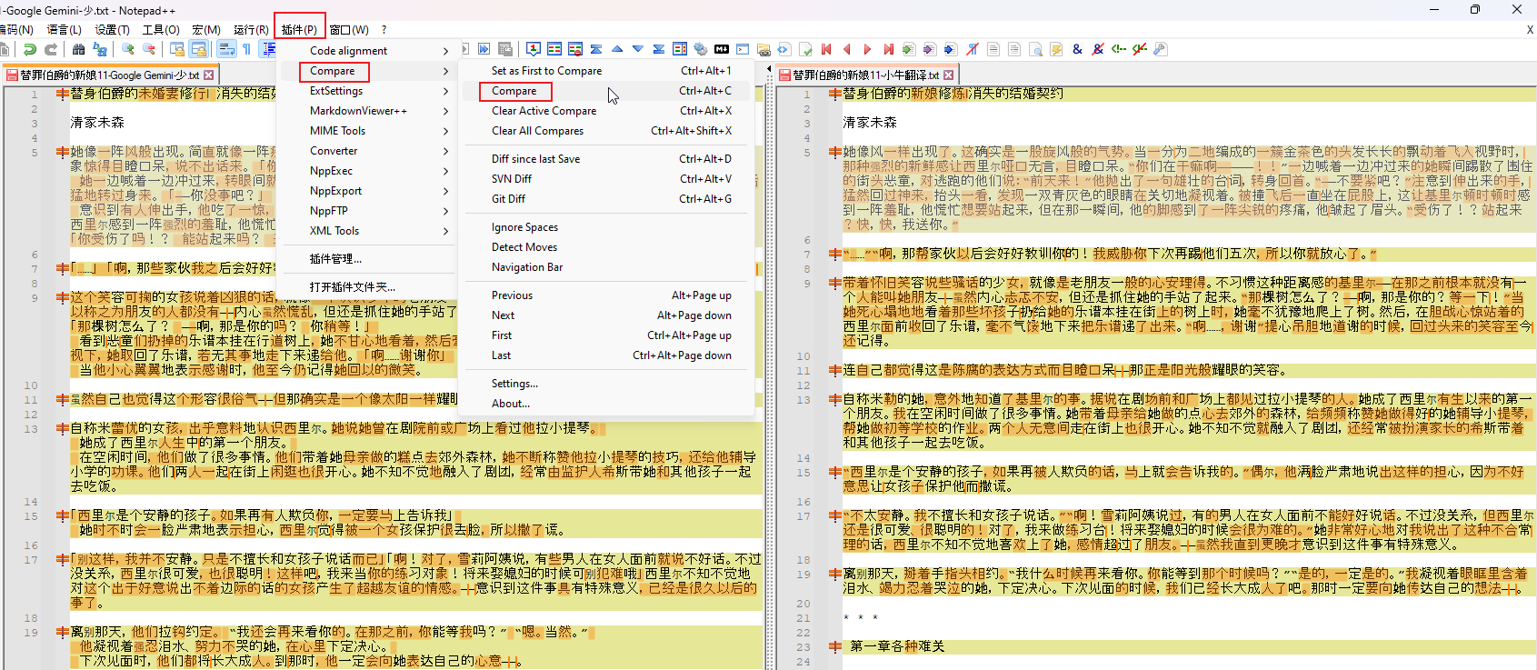Click the Set as First to Compare toolbar icon
The image size is (1537, 670).
(x=534, y=49)
